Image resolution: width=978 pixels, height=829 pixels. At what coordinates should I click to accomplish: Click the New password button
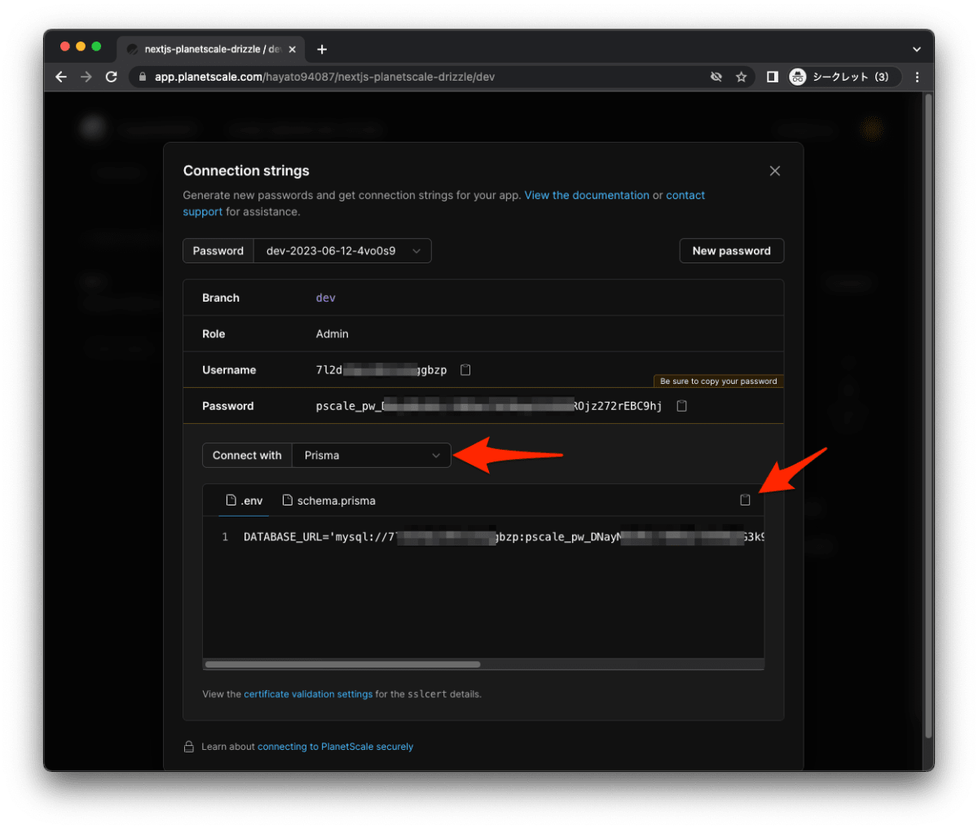click(x=732, y=251)
